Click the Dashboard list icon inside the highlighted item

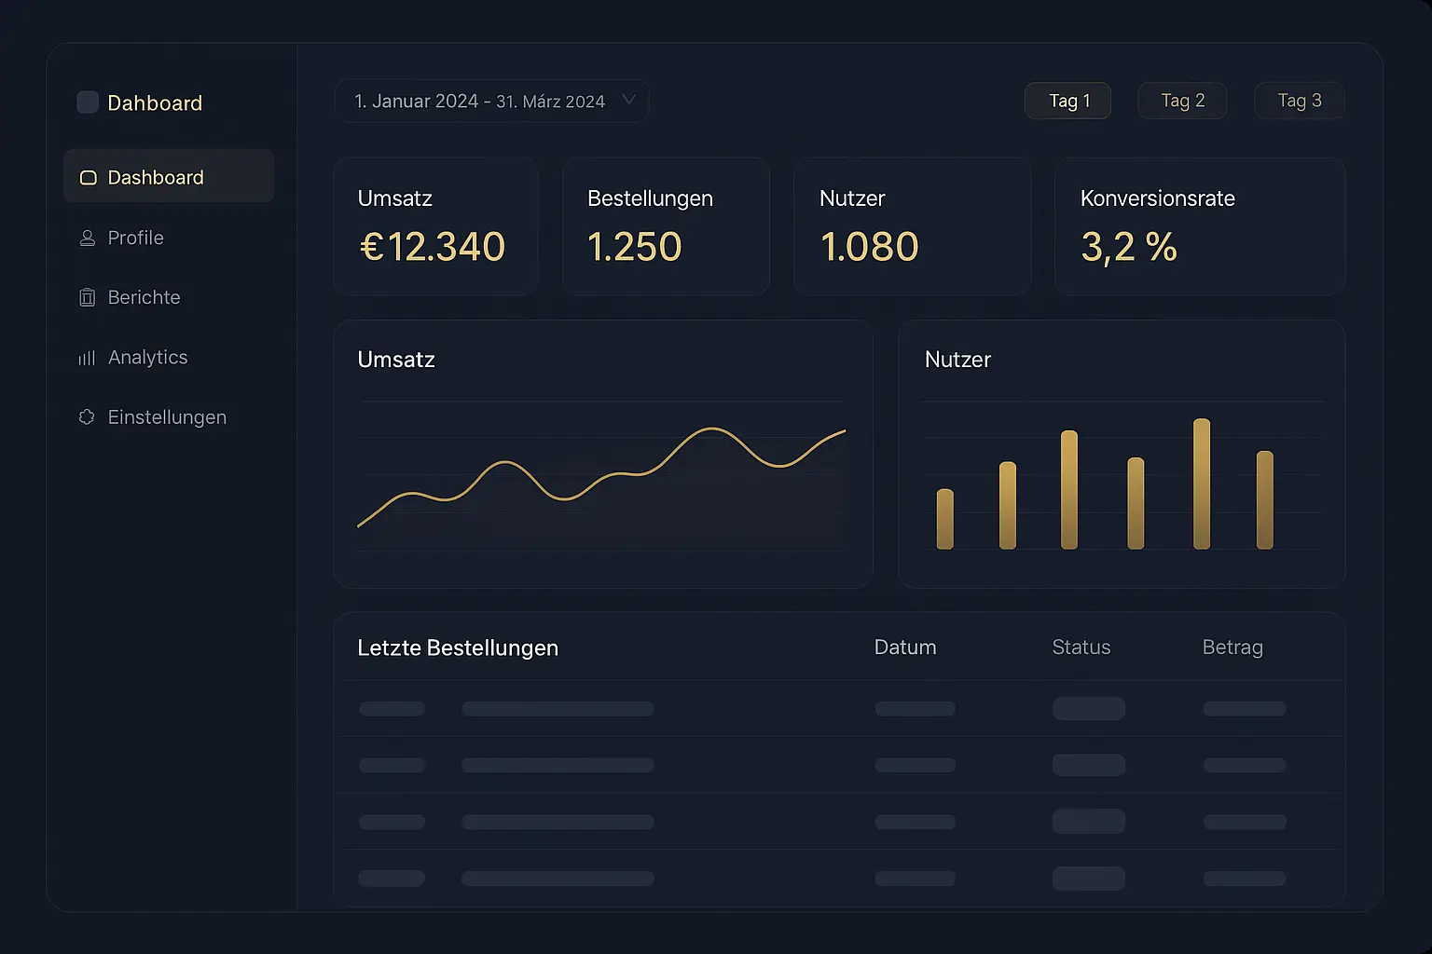pos(88,176)
